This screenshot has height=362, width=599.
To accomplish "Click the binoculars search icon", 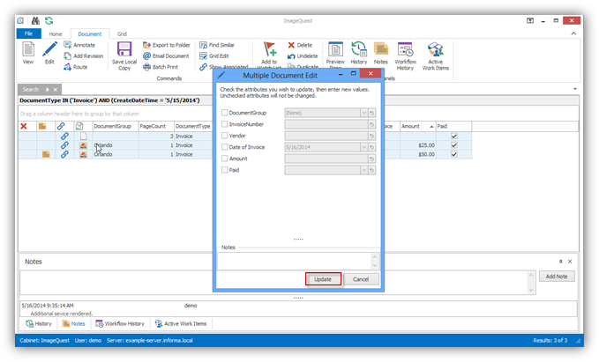I will (x=35, y=20).
